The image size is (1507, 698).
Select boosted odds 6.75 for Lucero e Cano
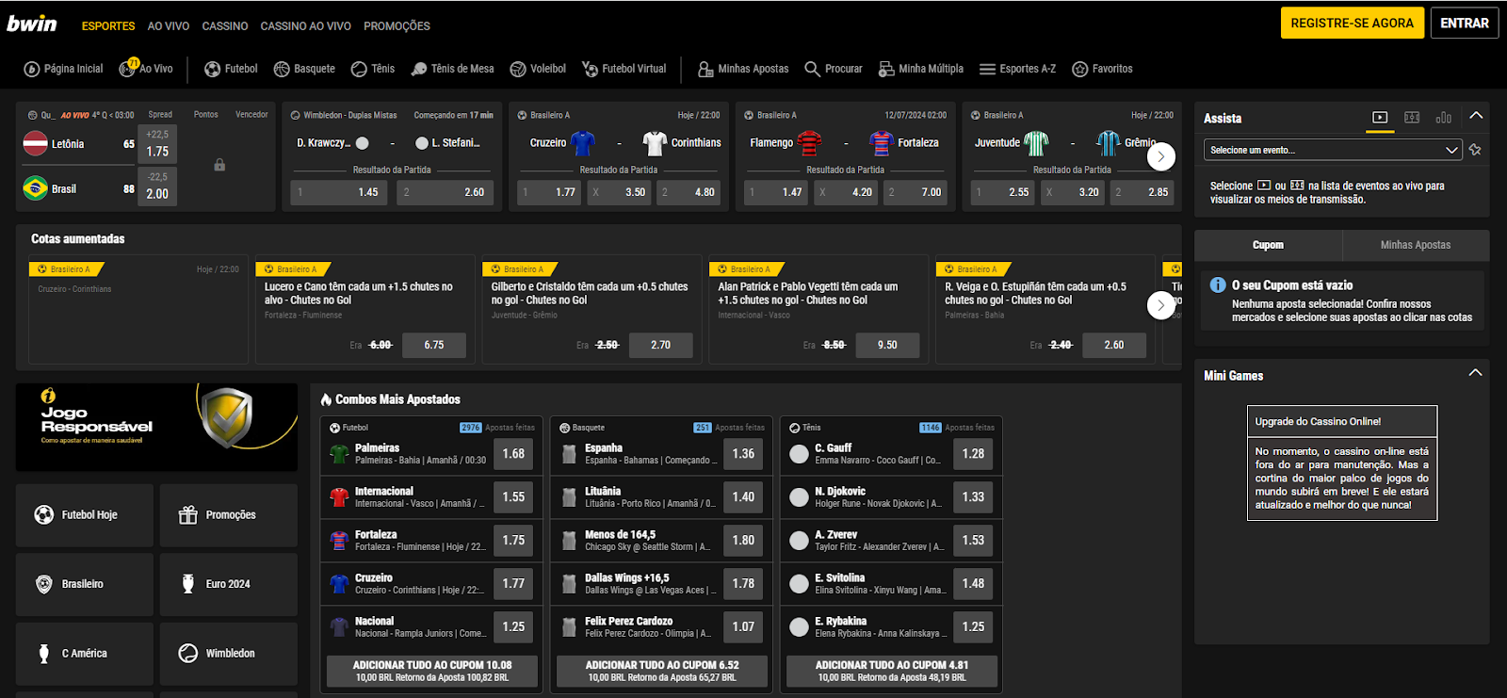click(434, 346)
